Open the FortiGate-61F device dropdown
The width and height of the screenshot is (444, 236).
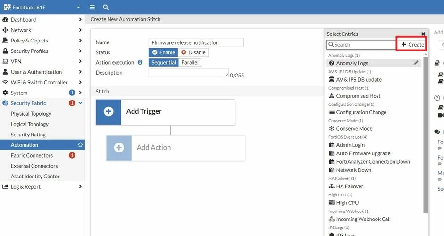(78, 8)
